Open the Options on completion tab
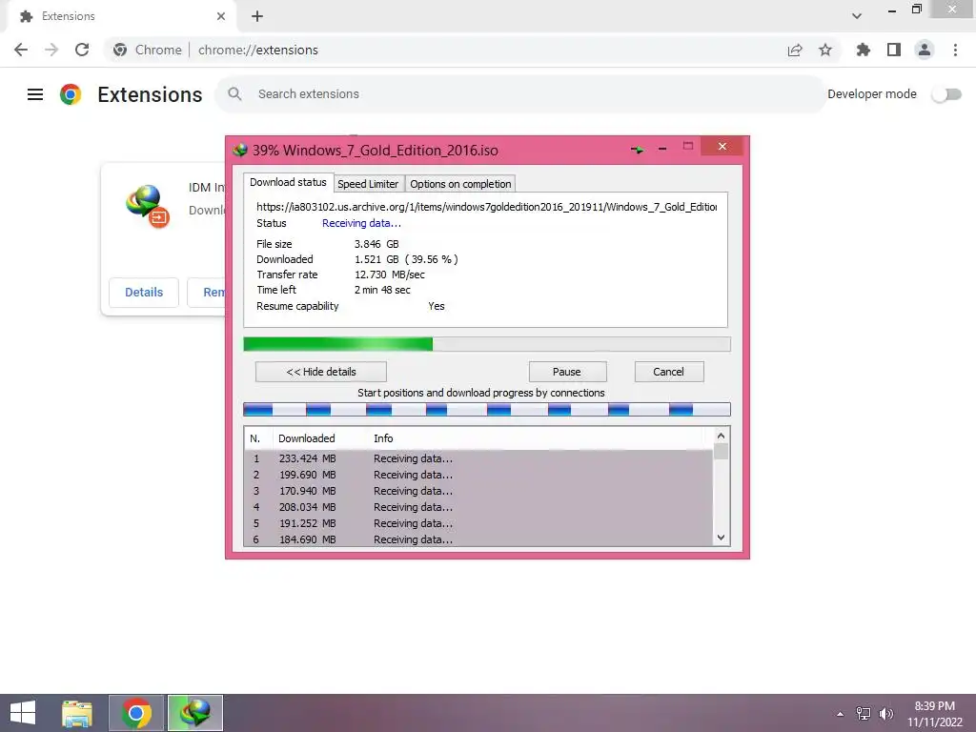The width and height of the screenshot is (976, 732). (x=460, y=184)
